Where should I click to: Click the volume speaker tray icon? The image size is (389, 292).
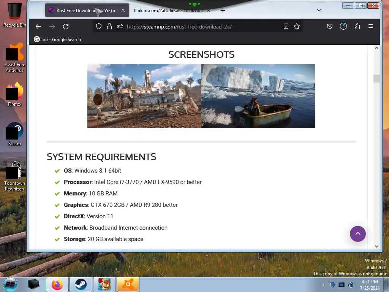tap(351, 285)
